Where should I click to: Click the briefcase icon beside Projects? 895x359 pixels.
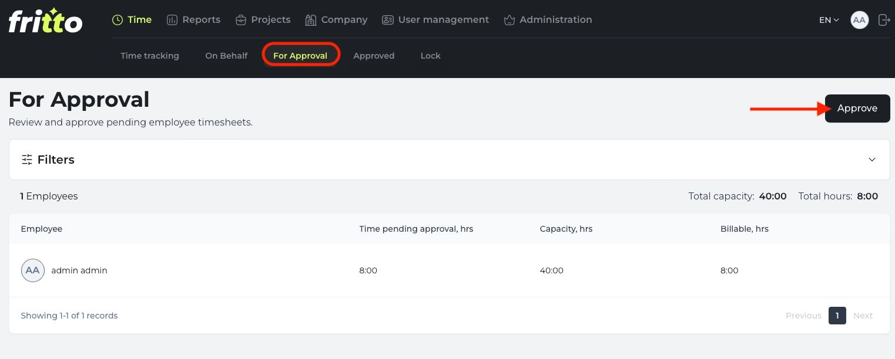[240, 20]
